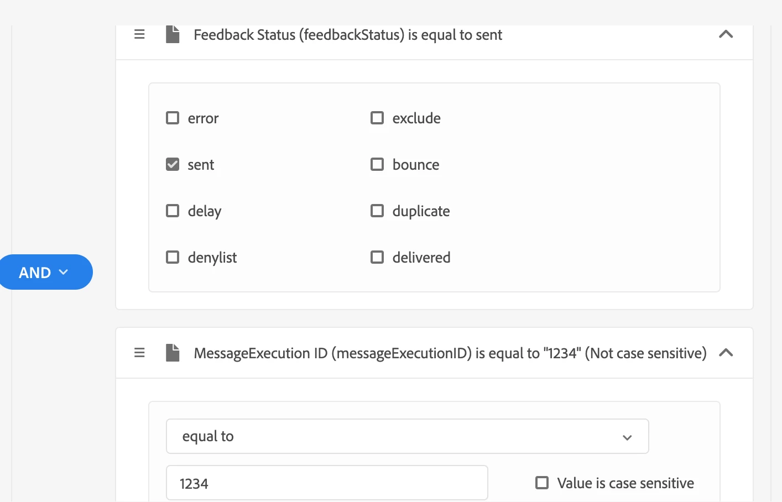This screenshot has width=782, height=502.
Task: Click the Feedback Status rule title text
Action: coord(347,35)
